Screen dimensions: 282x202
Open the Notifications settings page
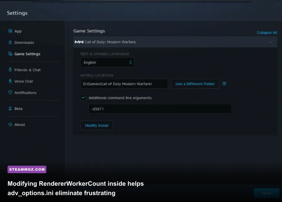click(25, 93)
